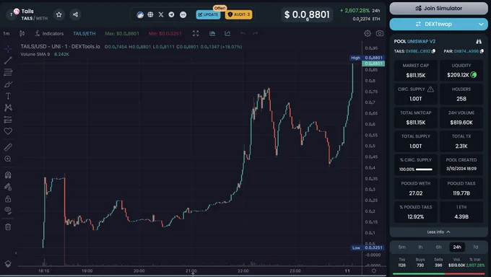
Task: Open the Fibonacci retracement tool
Action: [8, 72]
